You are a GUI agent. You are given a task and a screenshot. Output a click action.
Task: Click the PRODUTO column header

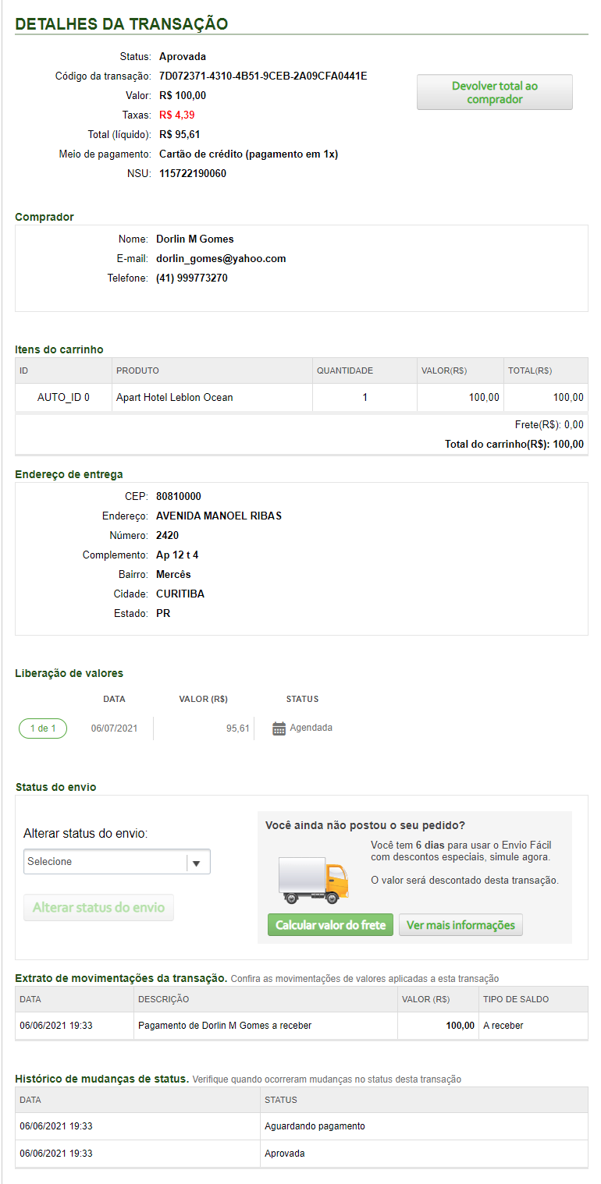point(137,370)
